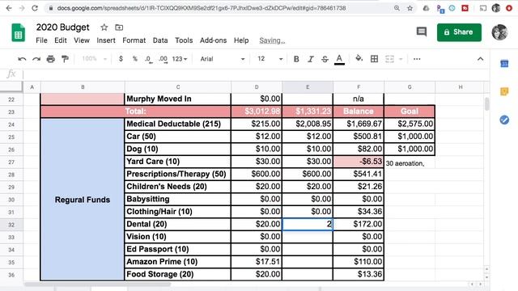Screen dimensions: 518x291
Task: Toggle Strikethrough formatting
Action: pos(325,59)
